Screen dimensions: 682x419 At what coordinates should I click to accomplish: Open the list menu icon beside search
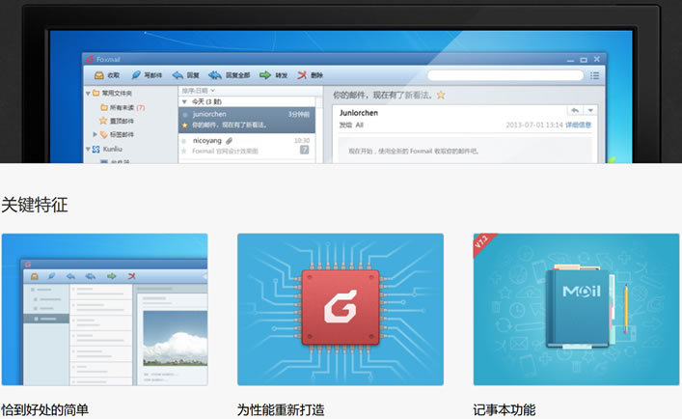pos(594,75)
